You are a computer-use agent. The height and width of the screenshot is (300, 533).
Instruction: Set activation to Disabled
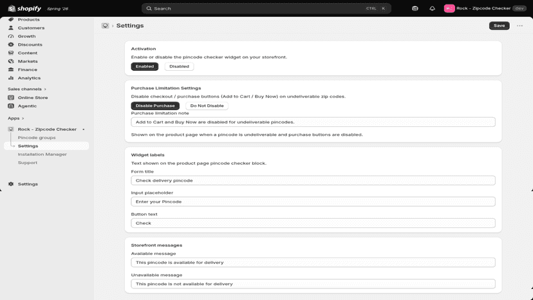[179, 66]
